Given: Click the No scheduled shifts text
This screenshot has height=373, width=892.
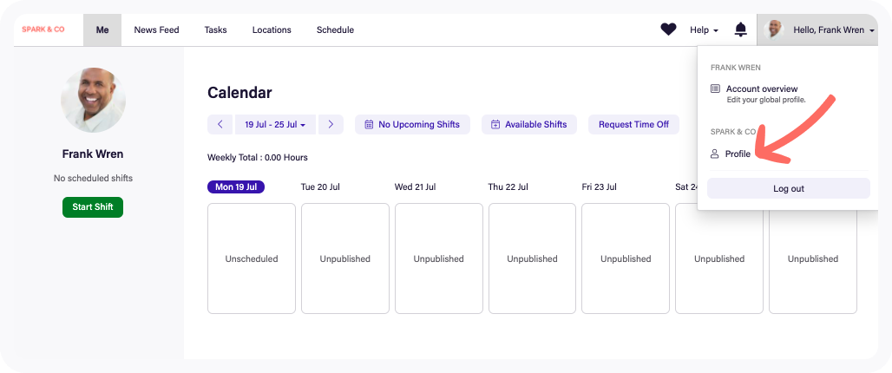Looking at the screenshot, I should point(94,178).
